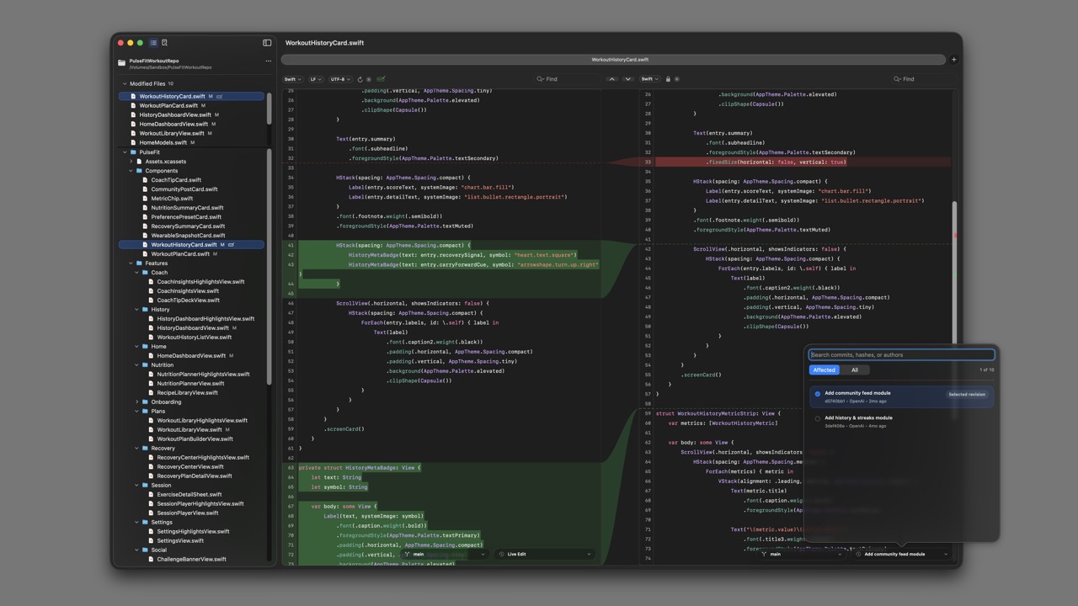Collapse the Modified Files section
This screenshot has width=1078, height=606.
click(x=125, y=84)
